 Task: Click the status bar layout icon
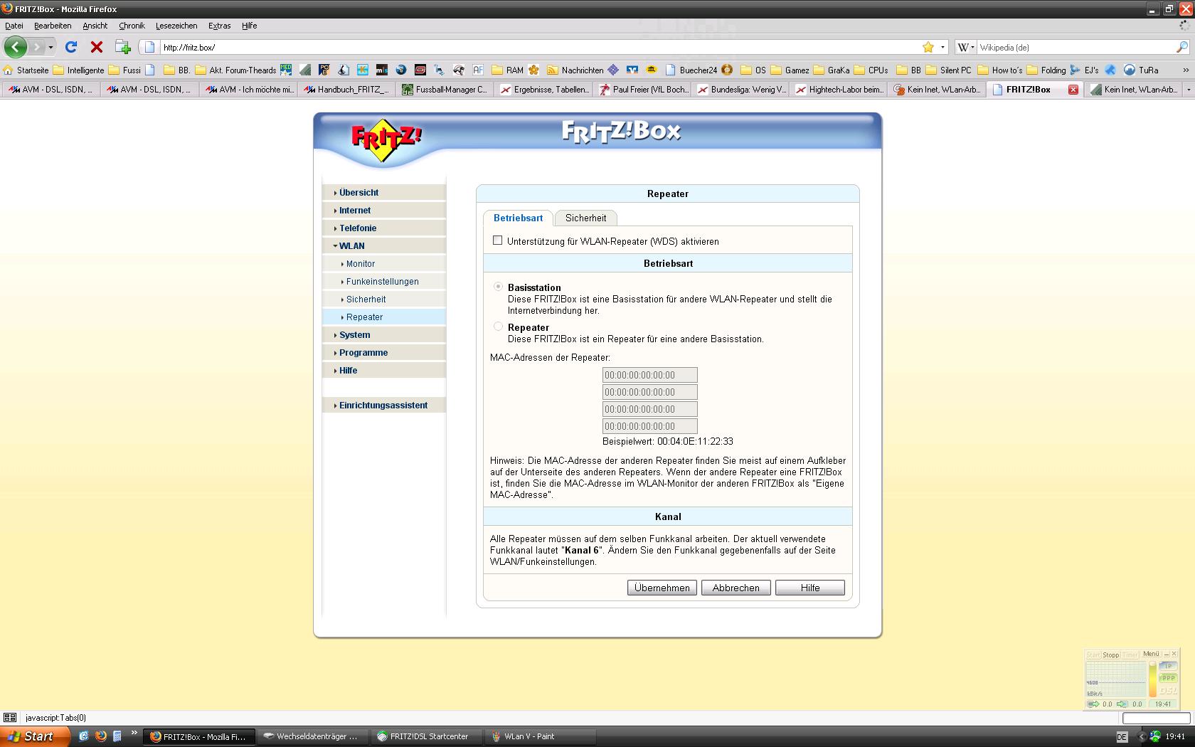coord(10,718)
